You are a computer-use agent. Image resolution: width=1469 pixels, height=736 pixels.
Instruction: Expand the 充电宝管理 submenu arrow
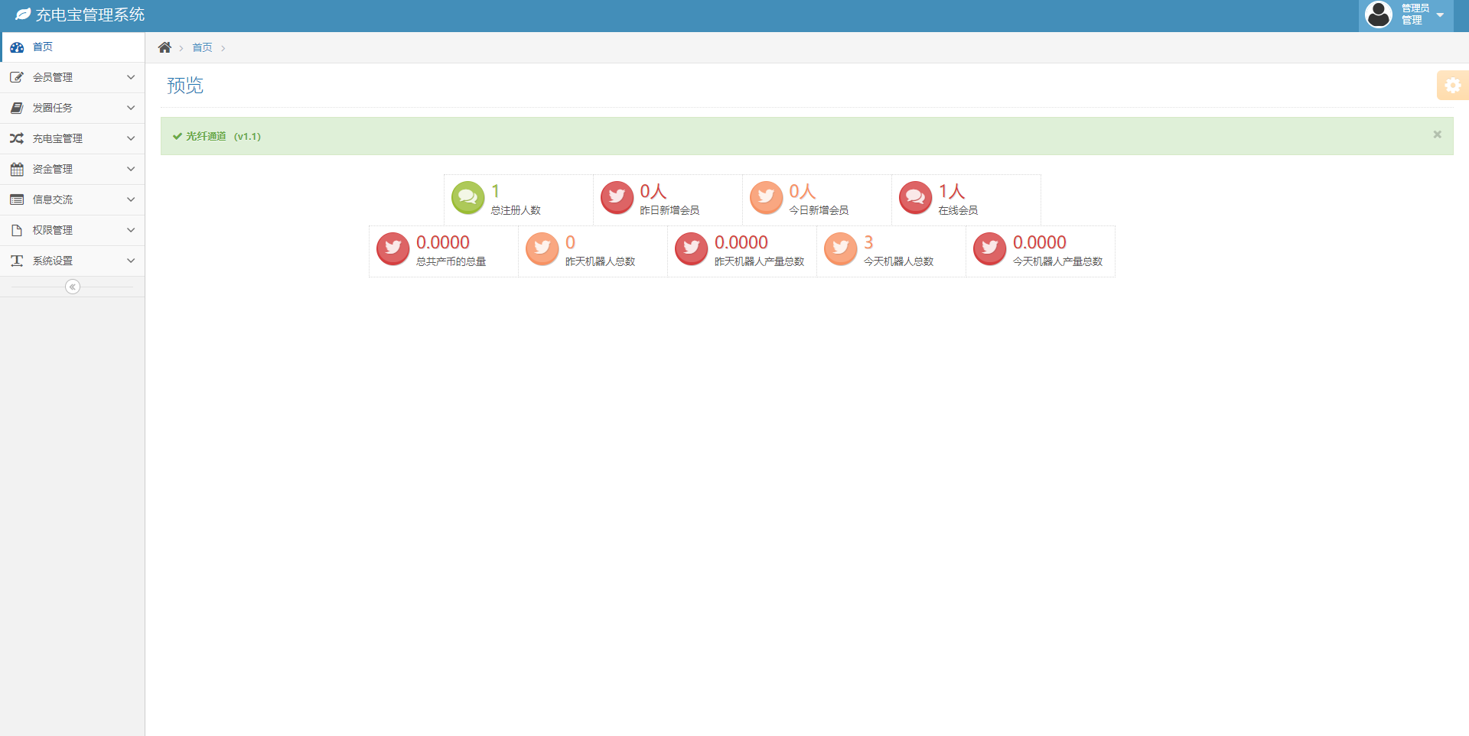pos(131,138)
